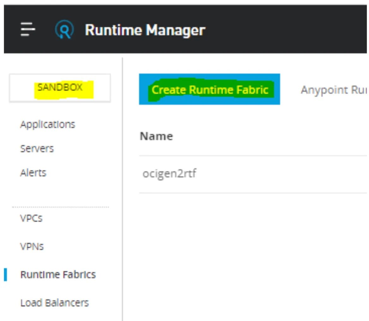Click the Anypoint Runtime text link
369x321 pixels.
(334, 90)
